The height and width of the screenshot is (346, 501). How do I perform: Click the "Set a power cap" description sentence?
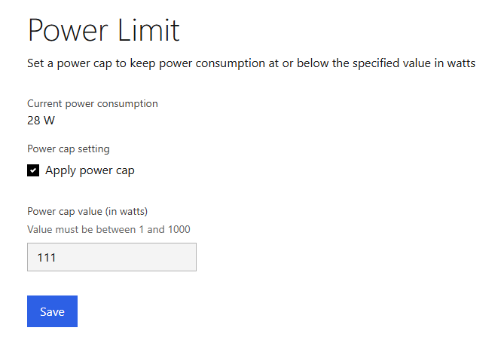coord(251,63)
